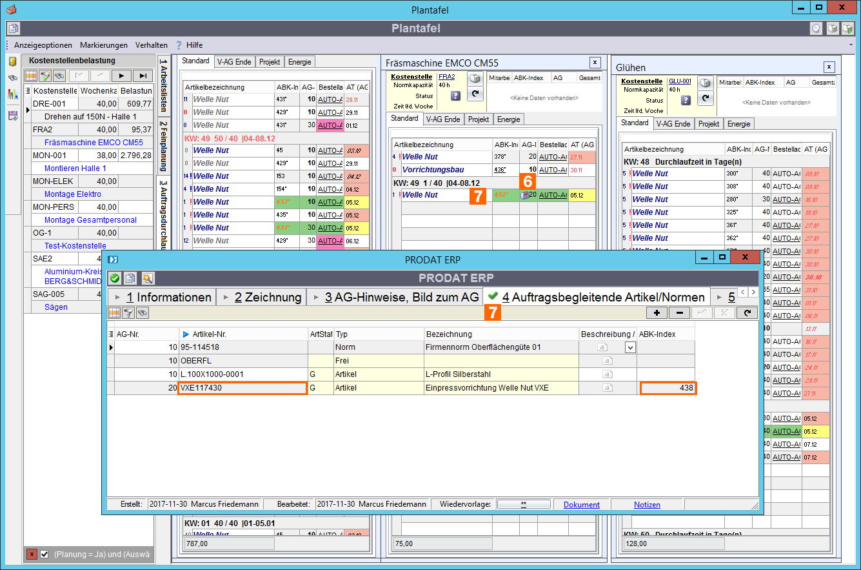861x570 pixels.
Task: Click the binoculars icon in the left sidebar
Action: pos(12,77)
